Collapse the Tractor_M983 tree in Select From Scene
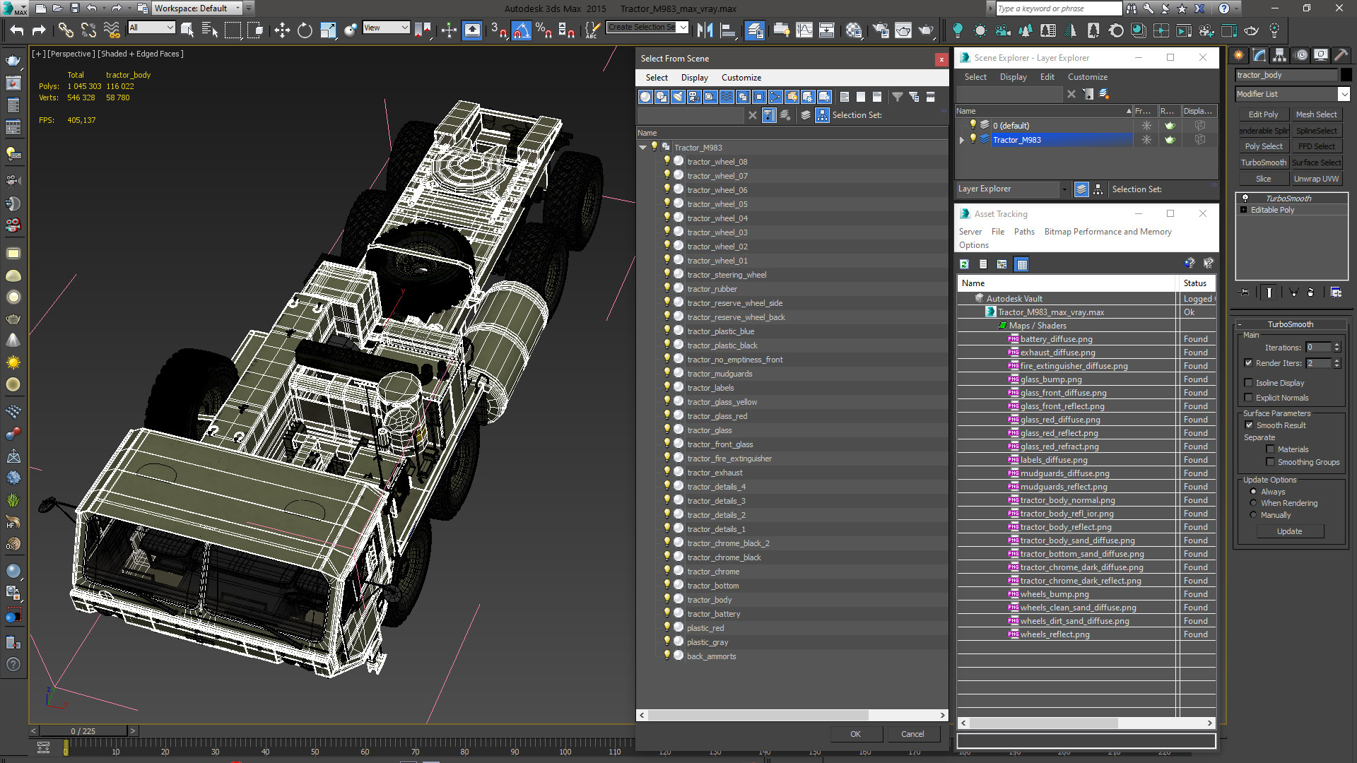1357x763 pixels. point(642,148)
